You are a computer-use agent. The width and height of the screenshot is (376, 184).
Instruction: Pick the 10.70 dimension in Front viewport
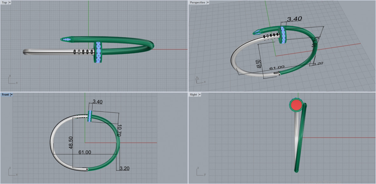[x=119, y=129]
